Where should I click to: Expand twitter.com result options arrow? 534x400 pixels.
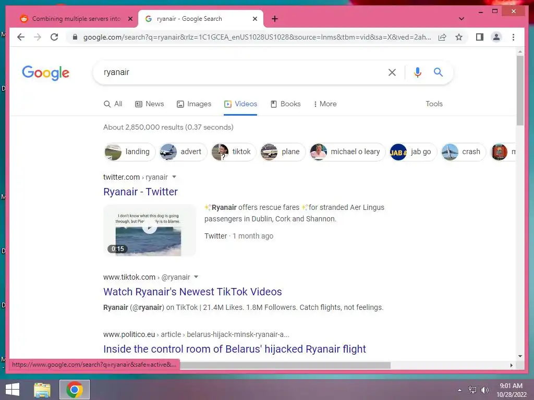pos(174,177)
